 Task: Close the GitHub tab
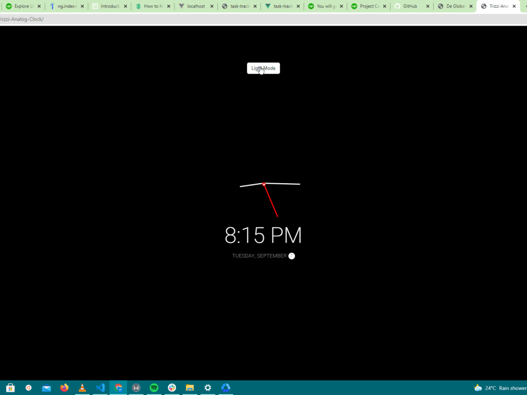(x=427, y=6)
